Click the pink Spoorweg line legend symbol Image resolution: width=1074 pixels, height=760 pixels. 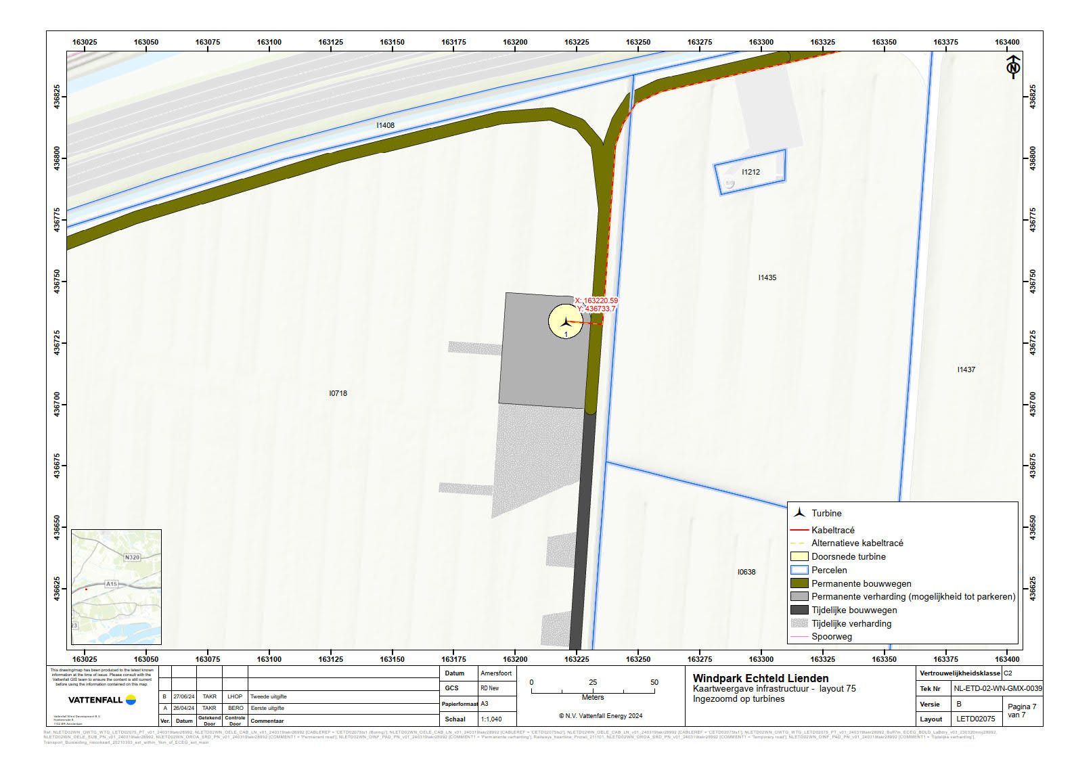[x=799, y=636]
